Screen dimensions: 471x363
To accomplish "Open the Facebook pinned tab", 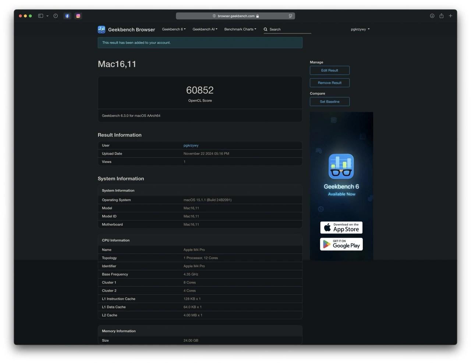I will (67, 16).
